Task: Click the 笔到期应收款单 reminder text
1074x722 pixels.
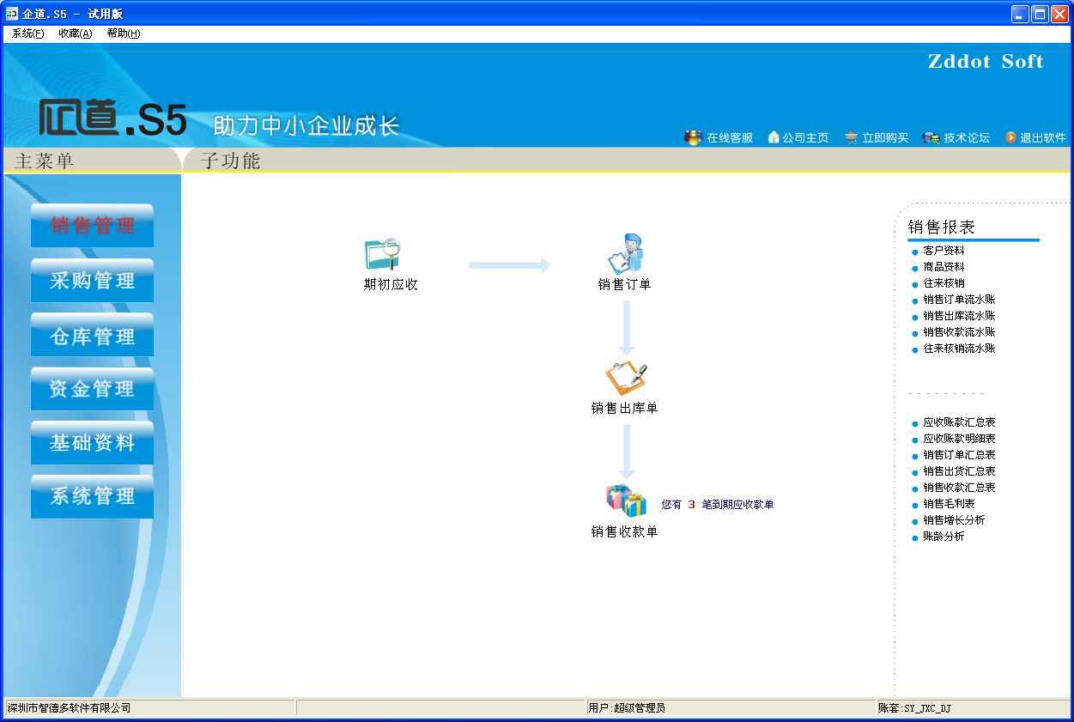Action: point(737,505)
